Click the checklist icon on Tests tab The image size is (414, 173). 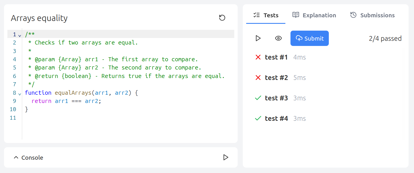[257, 15]
